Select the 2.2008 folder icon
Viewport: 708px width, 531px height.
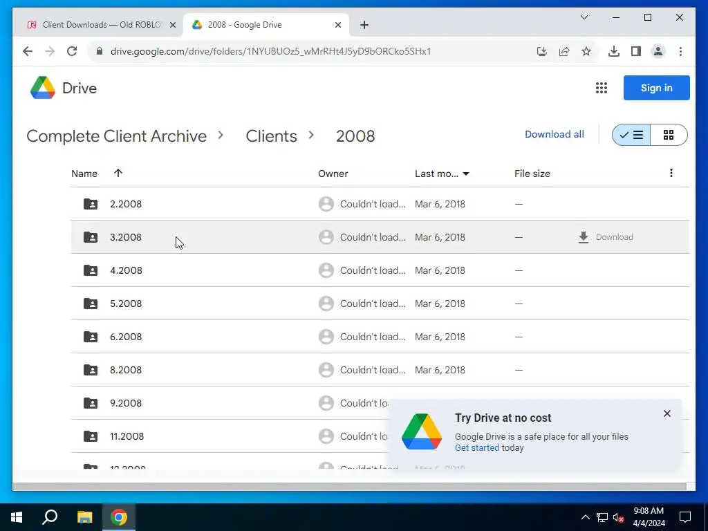tap(91, 204)
